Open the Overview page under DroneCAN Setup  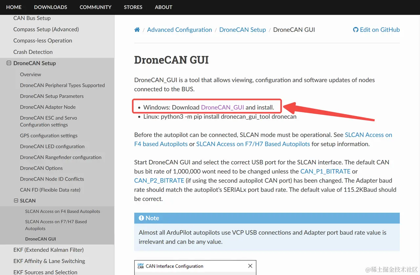tap(30, 74)
